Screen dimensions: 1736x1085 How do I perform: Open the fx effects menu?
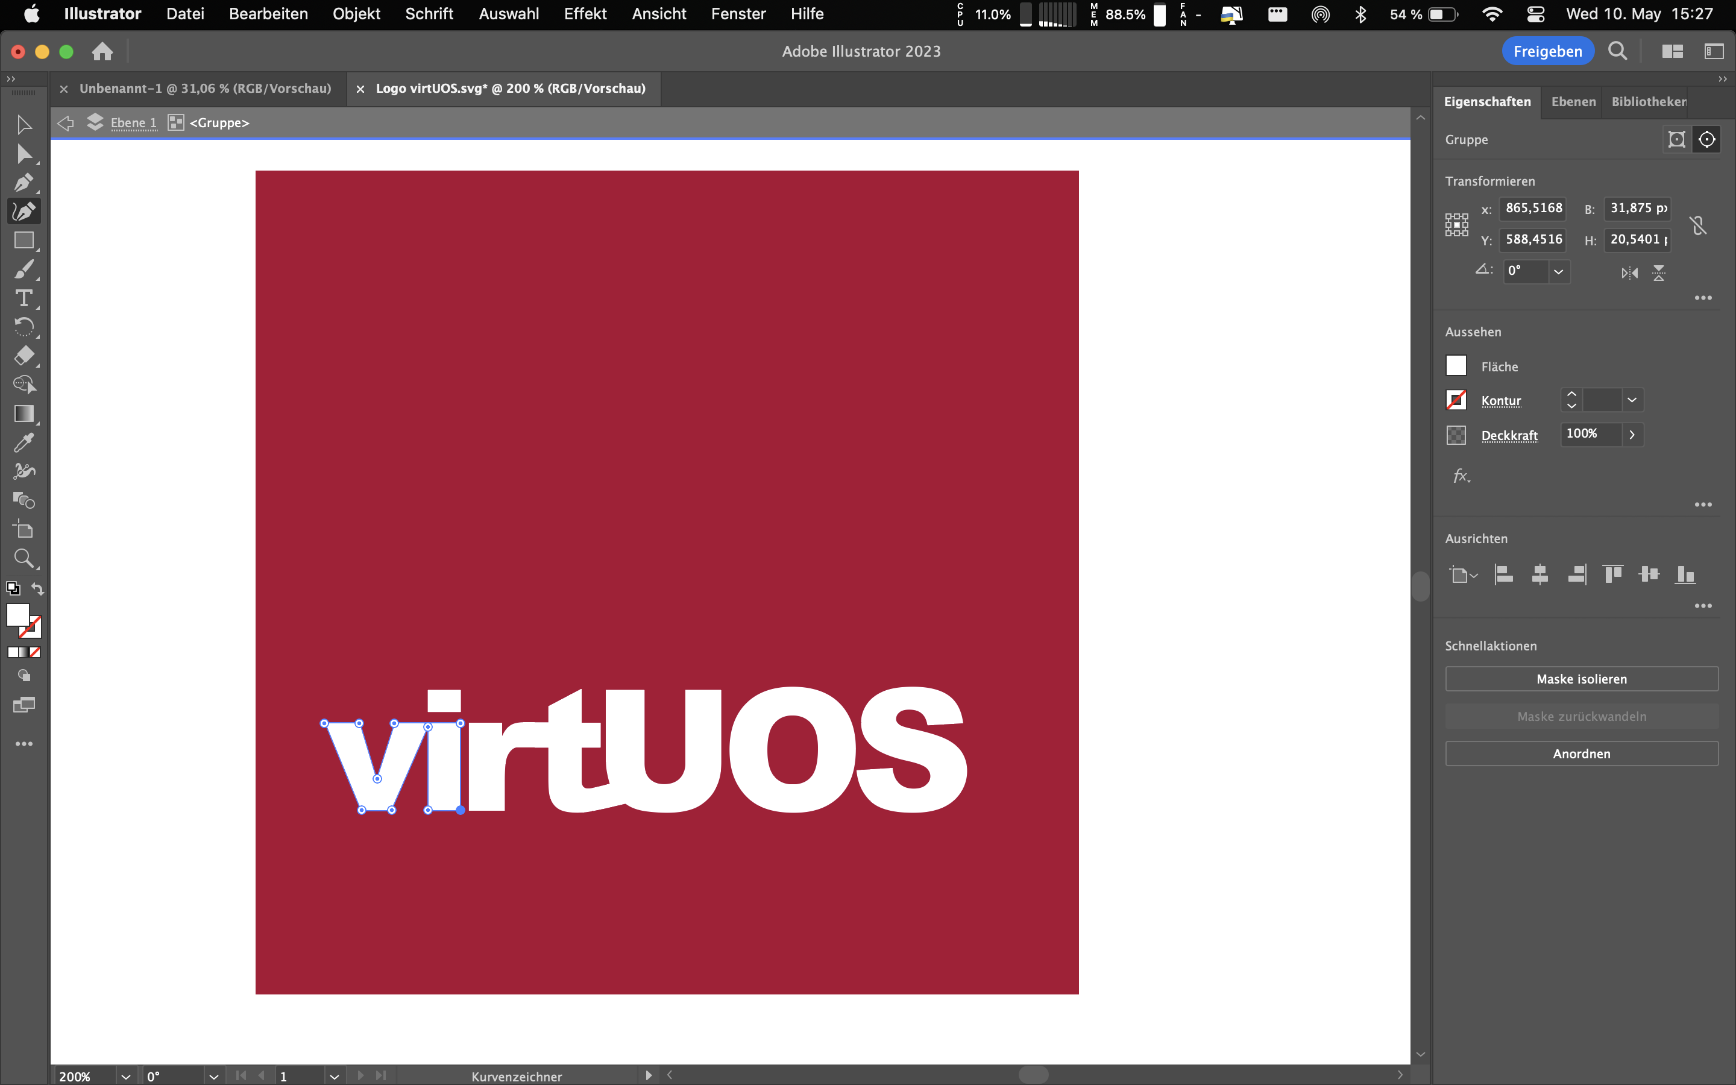click(x=1461, y=476)
